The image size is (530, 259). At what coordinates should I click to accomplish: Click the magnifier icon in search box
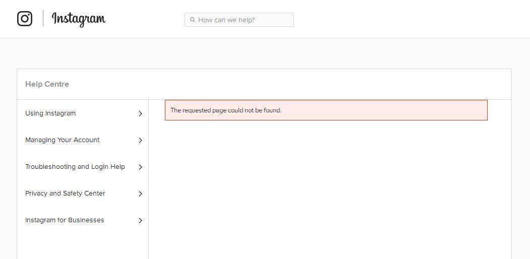(x=192, y=20)
